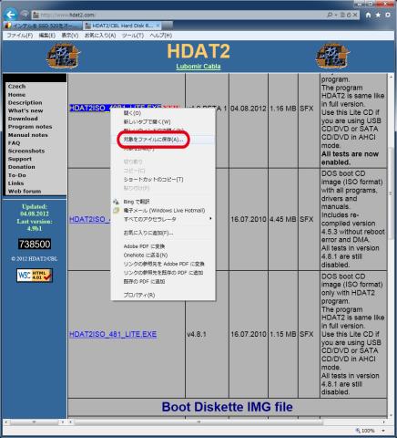Open the new tab button
Image resolution: width=397 pixels, height=438 pixels.
pyautogui.click(x=168, y=26)
